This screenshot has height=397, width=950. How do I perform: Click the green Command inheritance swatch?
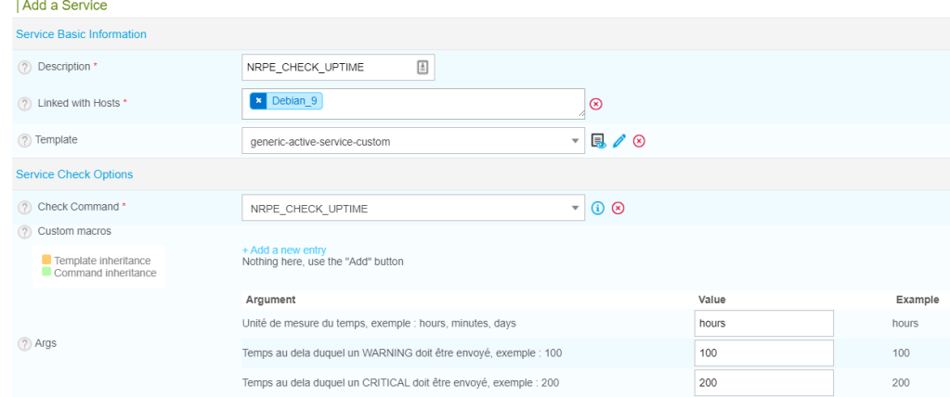click(x=46, y=273)
